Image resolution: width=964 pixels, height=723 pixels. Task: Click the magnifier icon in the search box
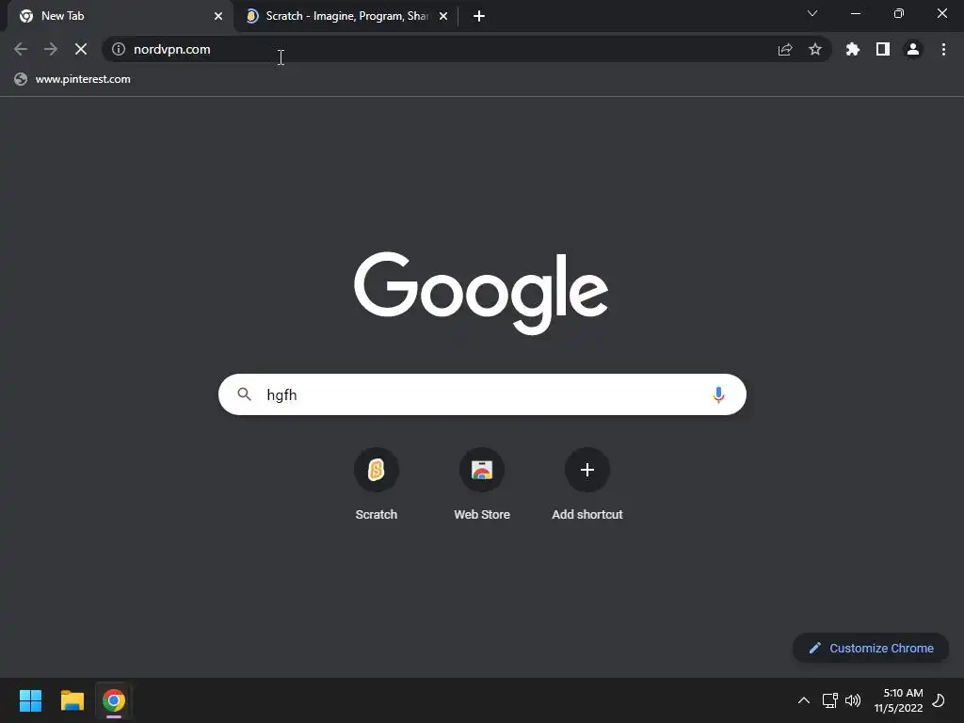[x=244, y=394]
